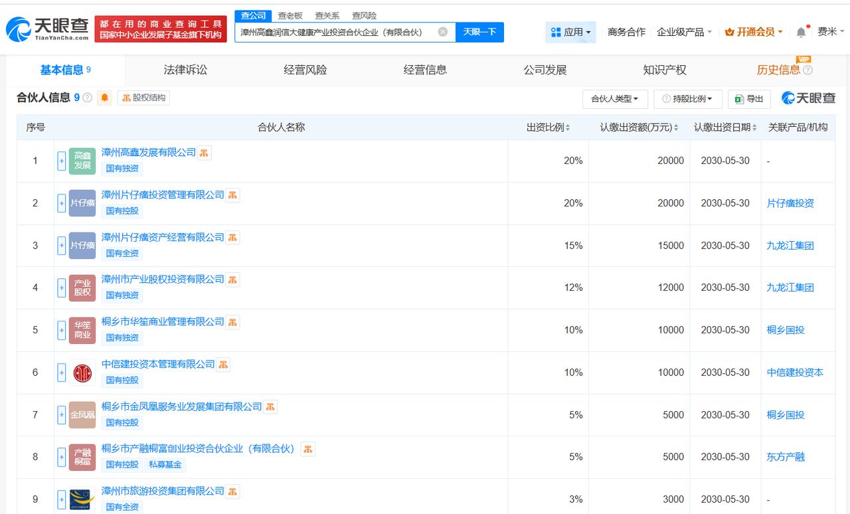Expand row 1 漳州高鑫发展有限公司

click(62, 161)
